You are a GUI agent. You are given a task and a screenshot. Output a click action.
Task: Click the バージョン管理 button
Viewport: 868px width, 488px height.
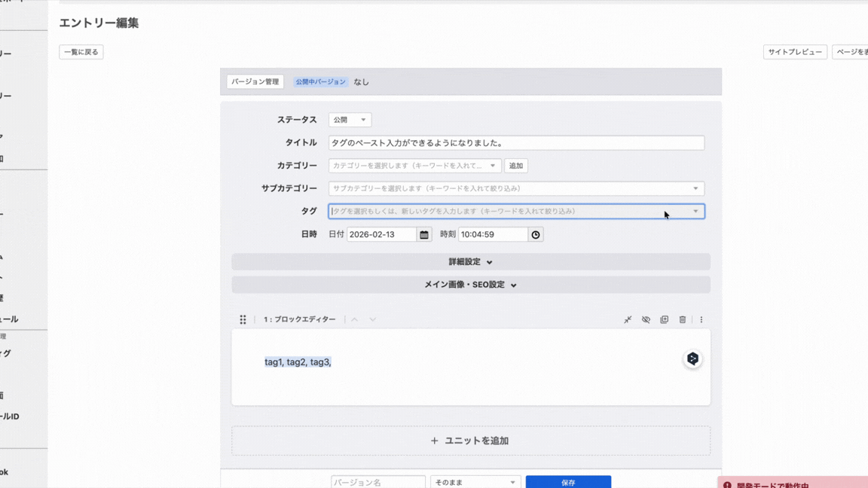pos(255,81)
